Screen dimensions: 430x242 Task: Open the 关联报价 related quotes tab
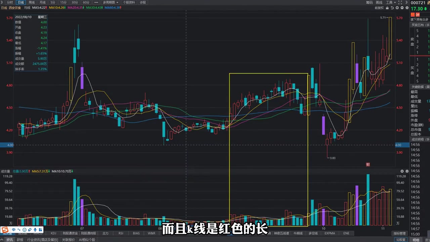(x=69, y=240)
